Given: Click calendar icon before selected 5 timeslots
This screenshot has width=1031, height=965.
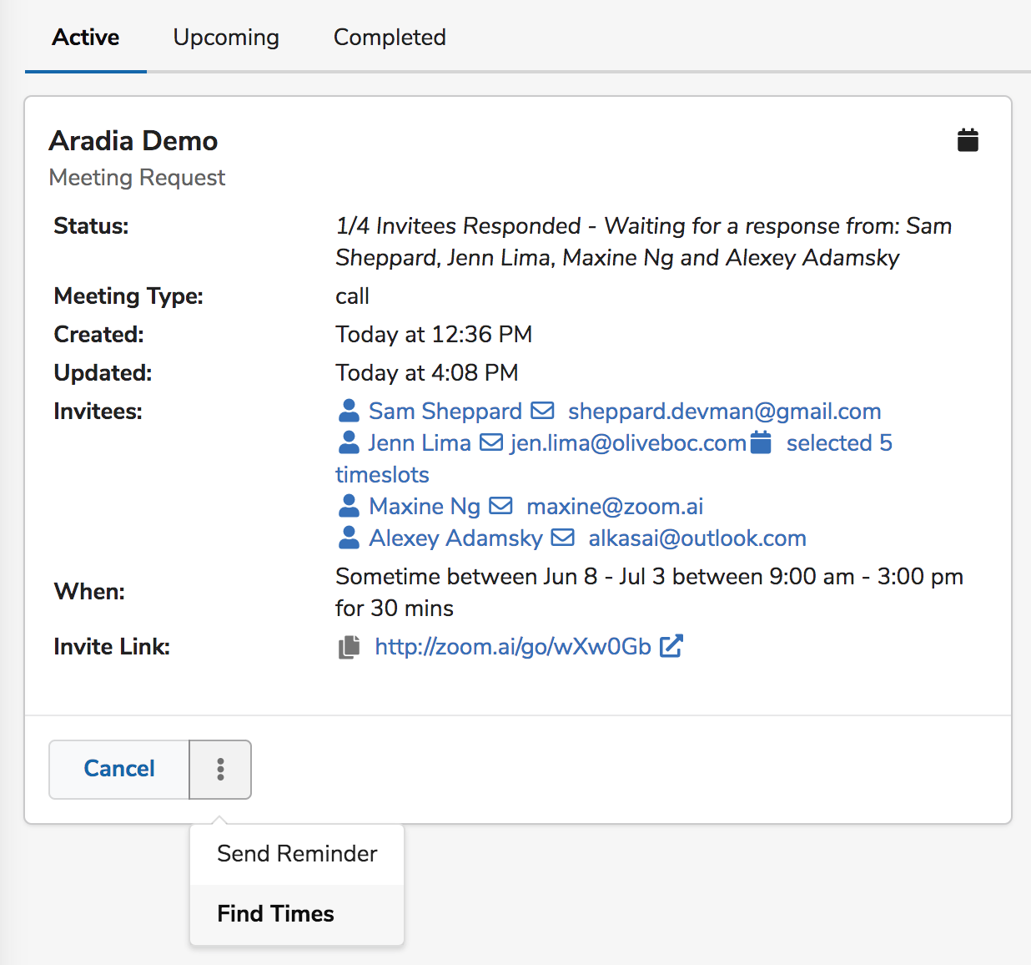Looking at the screenshot, I should pyautogui.click(x=761, y=442).
